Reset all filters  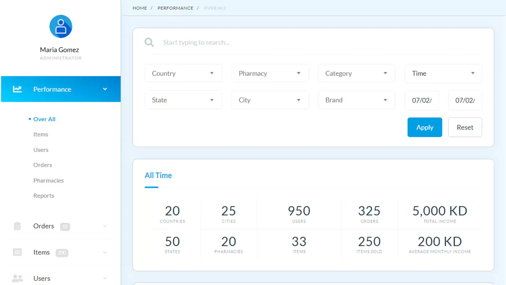click(x=465, y=127)
